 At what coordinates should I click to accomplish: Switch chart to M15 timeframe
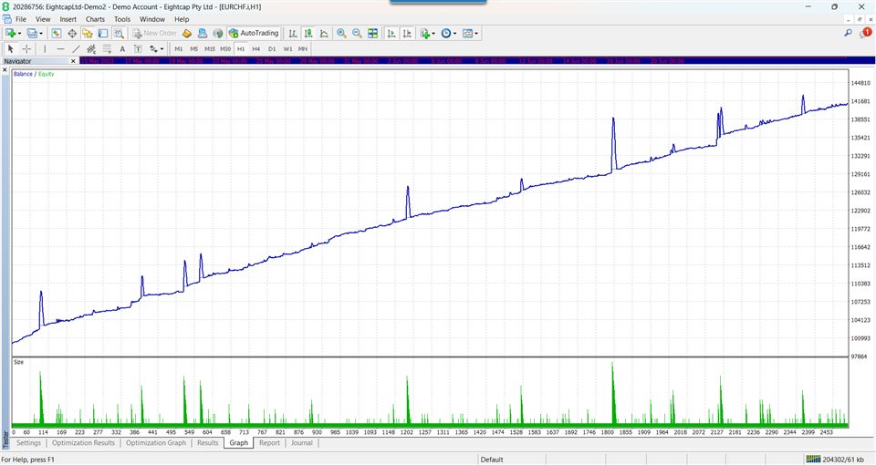pyautogui.click(x=210, y=48)
